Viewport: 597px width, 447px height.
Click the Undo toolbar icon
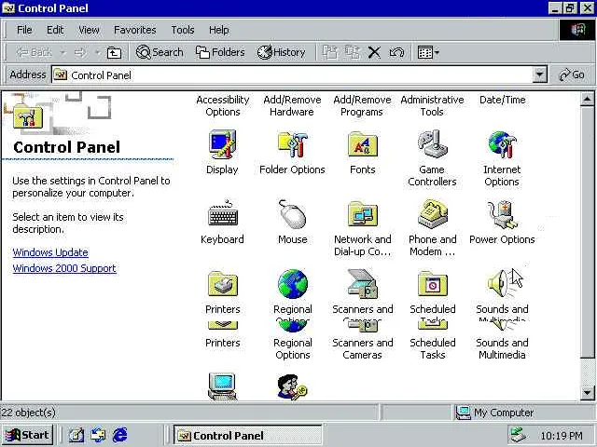[x=396, y=52]
